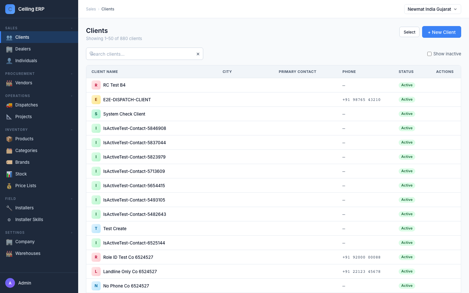Sort by PRIMARY CONTACT column header
The width and height of the screenshot is (469, 293).
click(x=297, y=72)
